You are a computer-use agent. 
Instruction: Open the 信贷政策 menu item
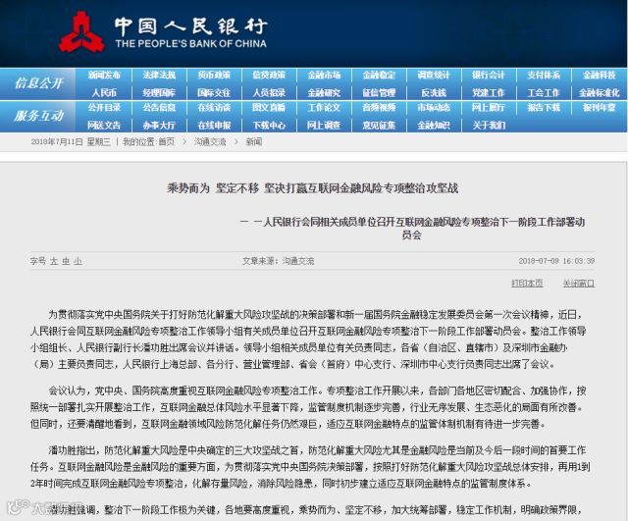(269, 75)
